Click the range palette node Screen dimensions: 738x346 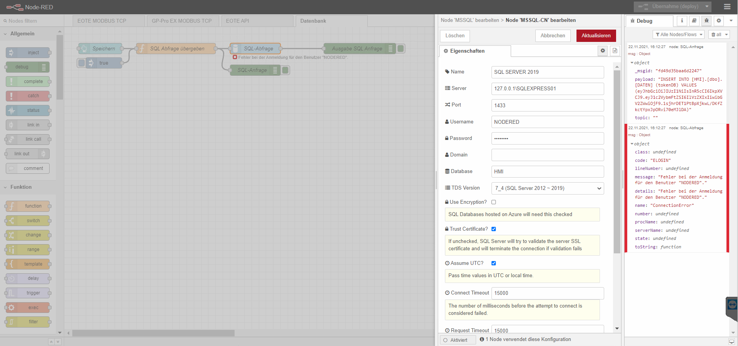click(28, 250)
